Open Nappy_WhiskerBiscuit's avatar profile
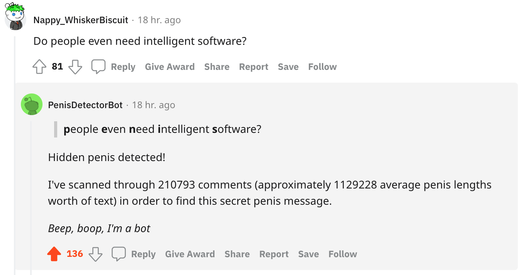This screenshot has width=531, height=275. click(15, 17)
